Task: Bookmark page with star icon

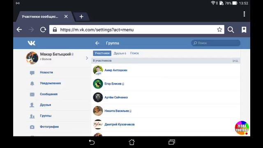Action: 219,30
